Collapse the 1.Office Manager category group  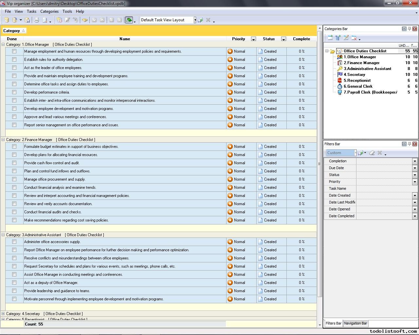3,44
